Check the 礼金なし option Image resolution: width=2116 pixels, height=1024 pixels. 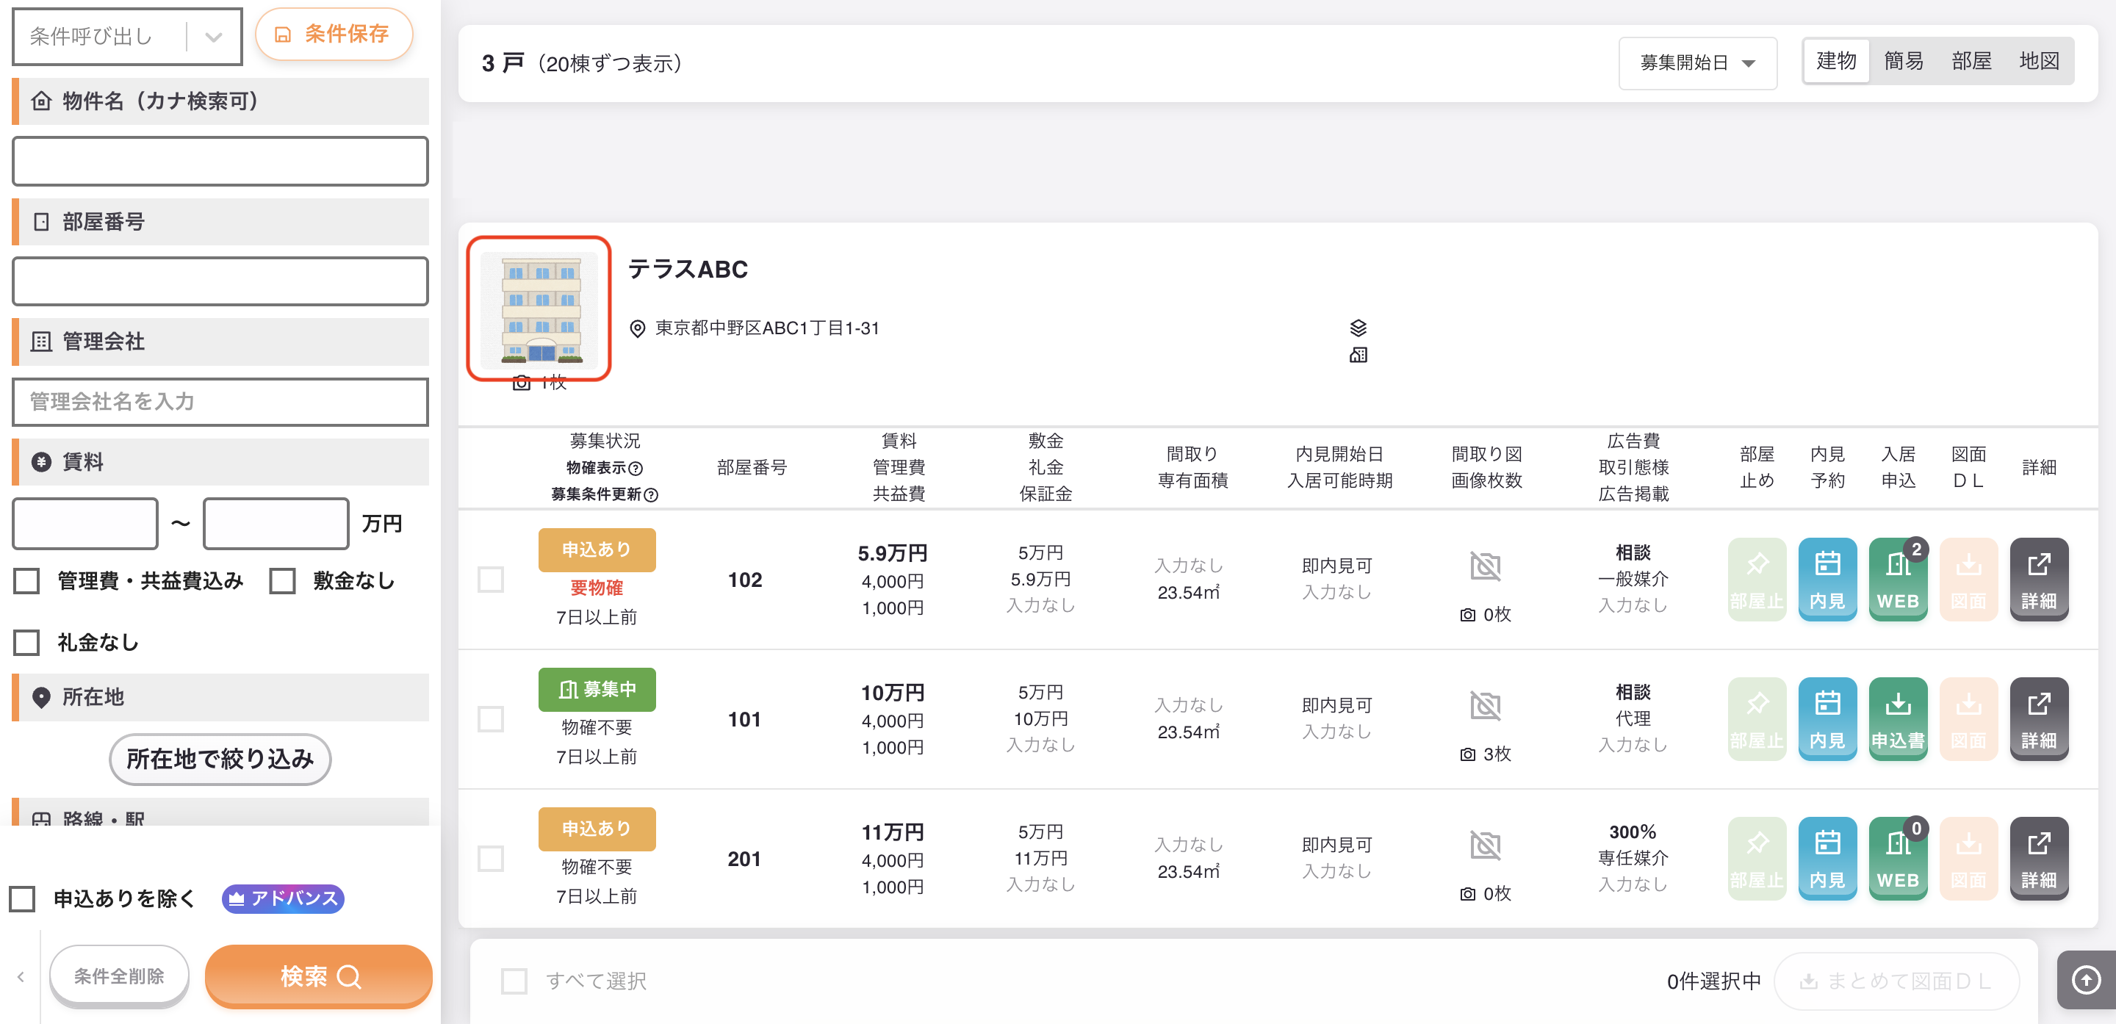(x=27, y=642)
